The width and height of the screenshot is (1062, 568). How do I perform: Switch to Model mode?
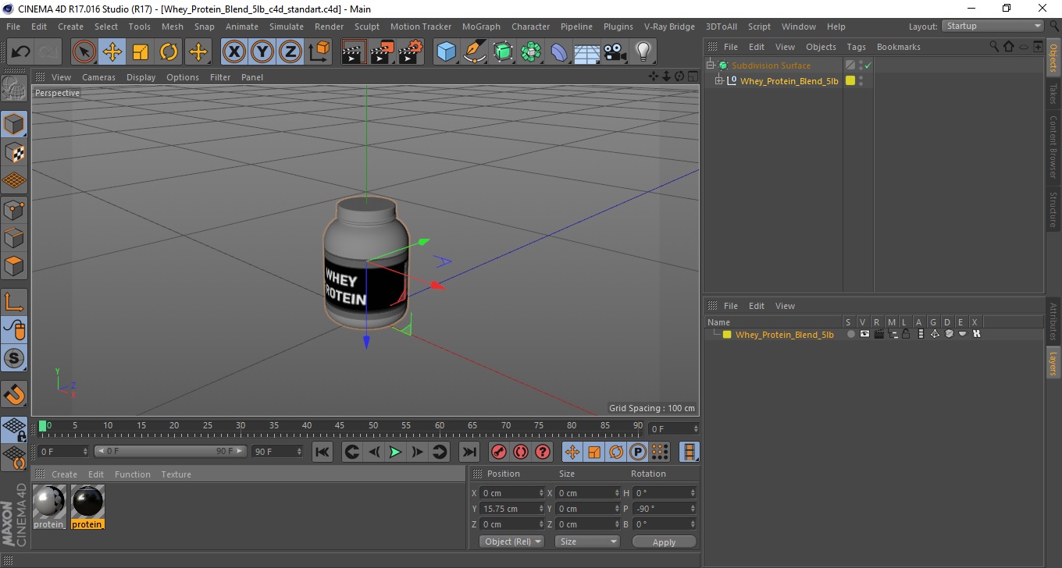point(14,124)
